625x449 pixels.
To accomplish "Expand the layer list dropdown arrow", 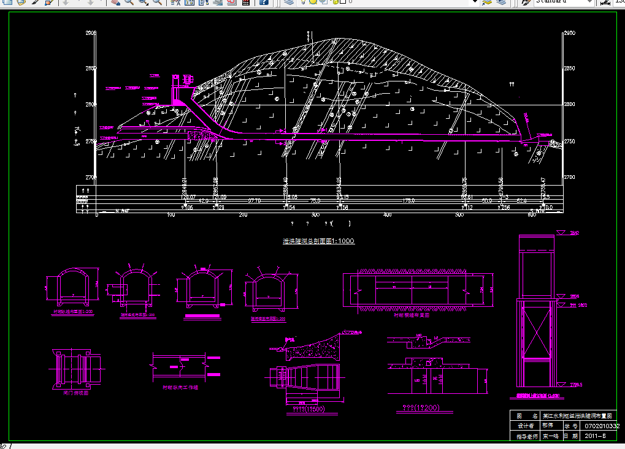I will 475,2.
